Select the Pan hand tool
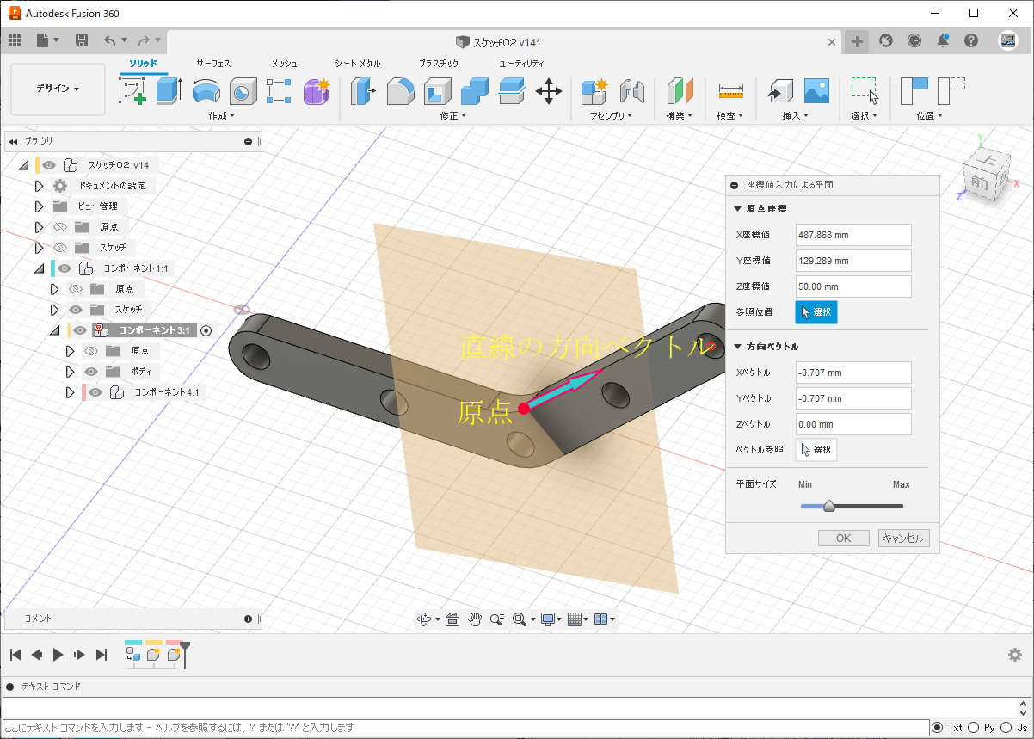 click(x=475, y=619)
